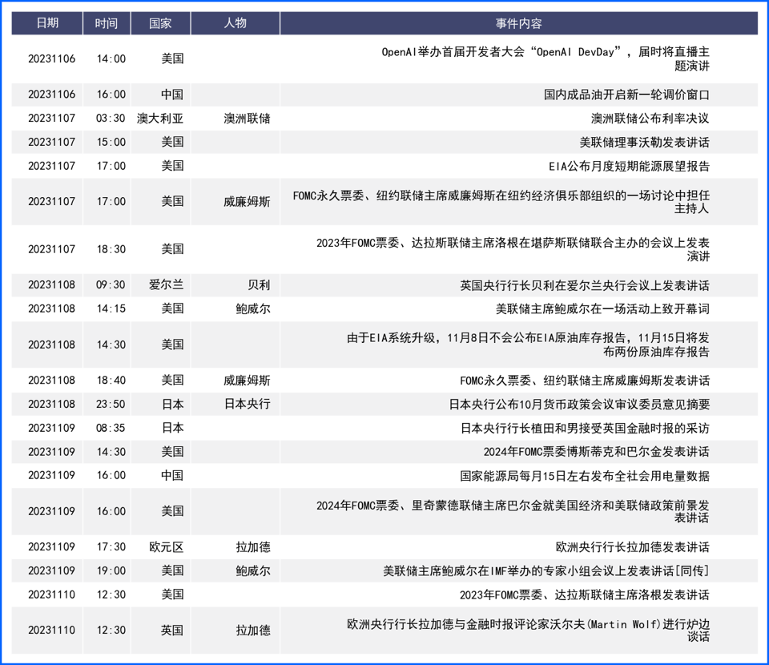769x665 pixels.
Task: Select the Martin Wolf 炉边谈话 event text
Action: pyautogui.click(x=528, y=631)
